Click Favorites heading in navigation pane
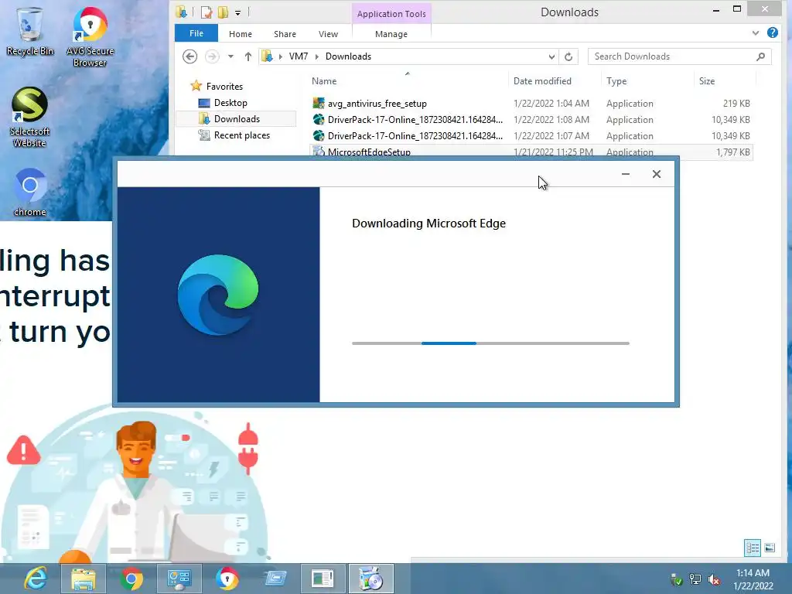The image size is (792, 594). coord(224,87)
